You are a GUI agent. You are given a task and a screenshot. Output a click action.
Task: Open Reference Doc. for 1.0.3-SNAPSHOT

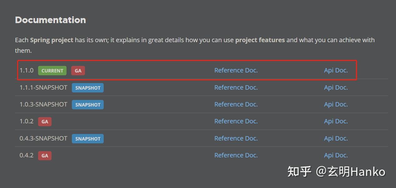coord(236,105)
